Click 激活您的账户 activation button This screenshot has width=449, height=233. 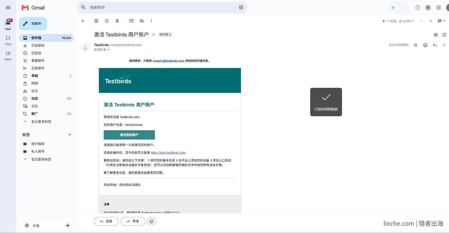pos(129,135)
